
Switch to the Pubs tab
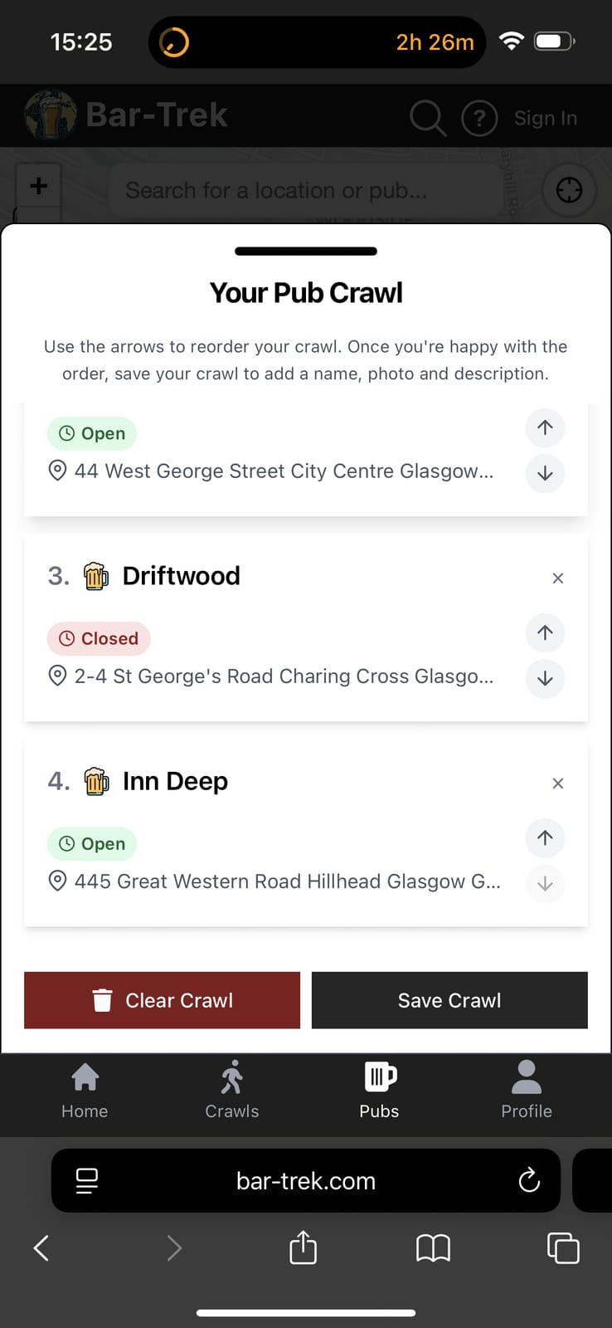point(379,1091)
